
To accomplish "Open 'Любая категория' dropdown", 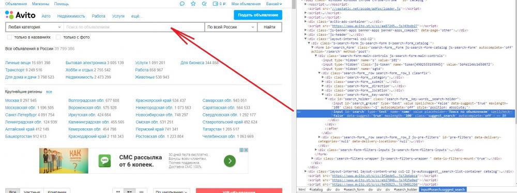I will tap(34, 27).
